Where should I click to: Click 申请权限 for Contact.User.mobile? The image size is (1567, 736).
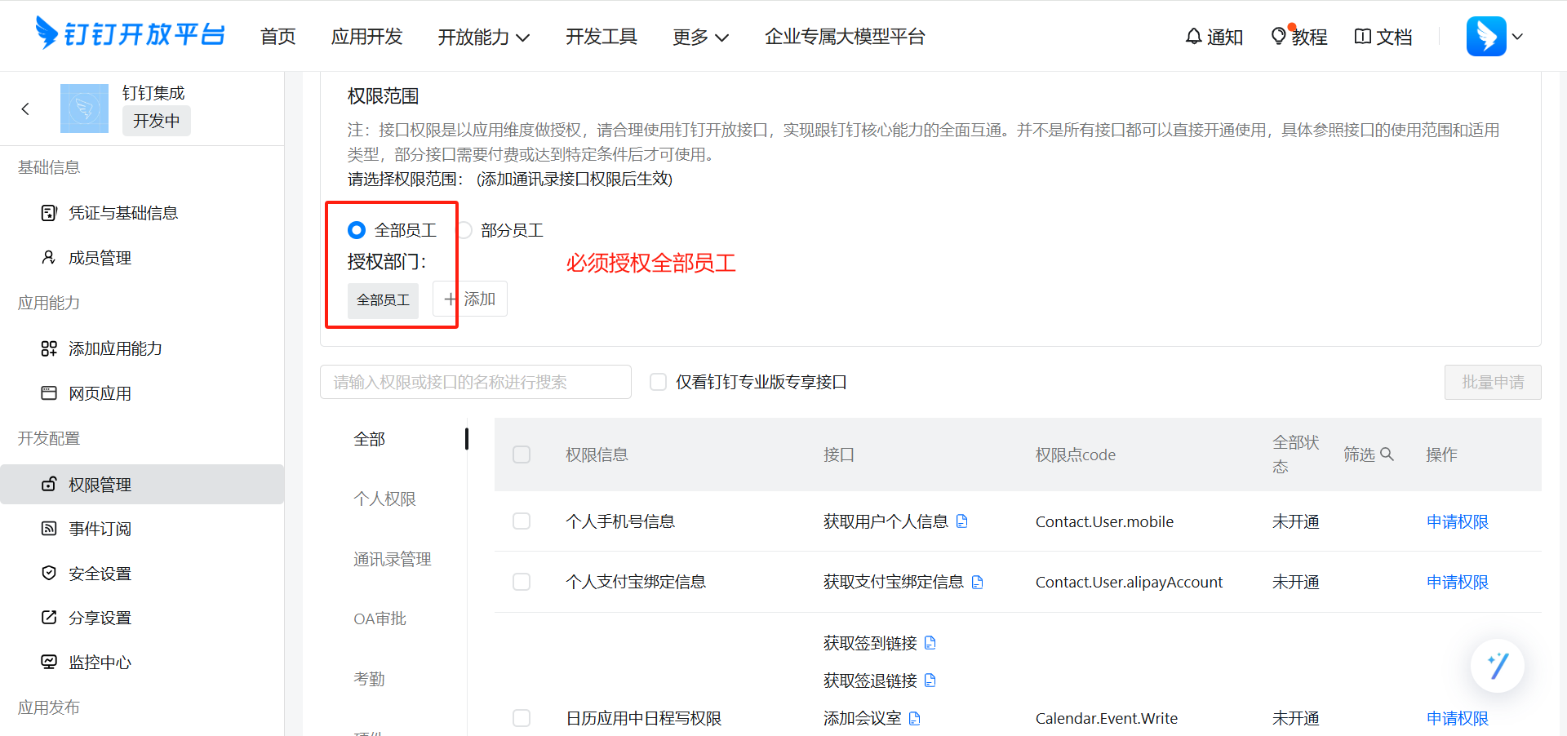coord(1457,521)
